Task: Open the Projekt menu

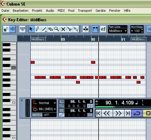Action: pyautogui.click(x=37, y=11)
